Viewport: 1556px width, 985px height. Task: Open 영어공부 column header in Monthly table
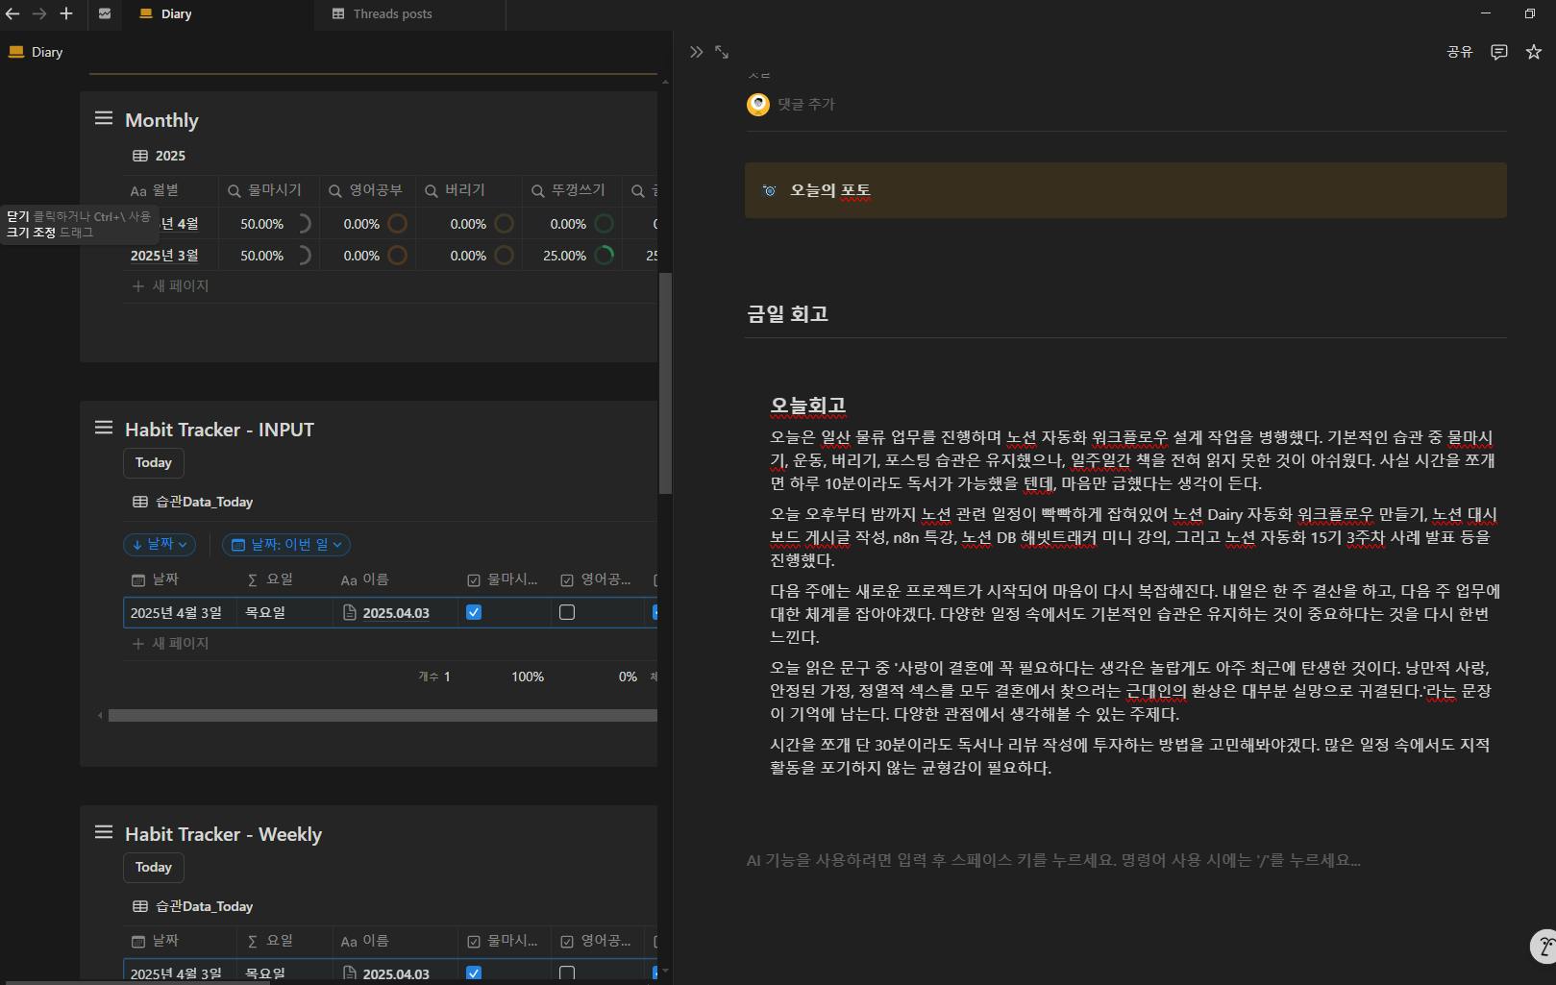coord(366,190)
